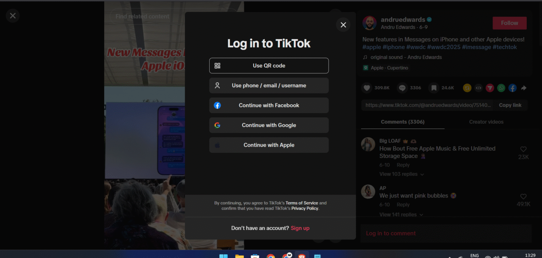The width and height of the screenshot is (542, 258).
Task: Open the #wwdc2025 hashtag
Action: point(444,47)
